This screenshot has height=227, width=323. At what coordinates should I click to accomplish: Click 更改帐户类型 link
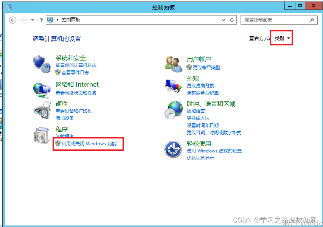coord(207,67)
